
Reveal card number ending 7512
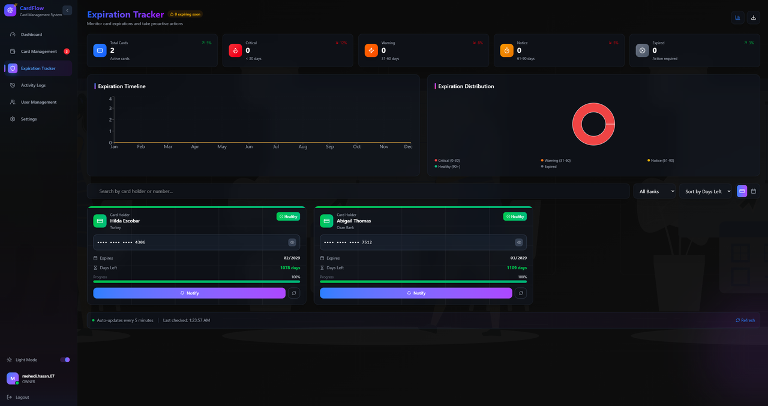(519, 242)
